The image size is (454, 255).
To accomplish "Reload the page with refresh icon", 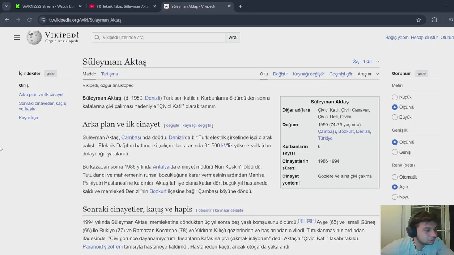I will [x=29, y=20].
